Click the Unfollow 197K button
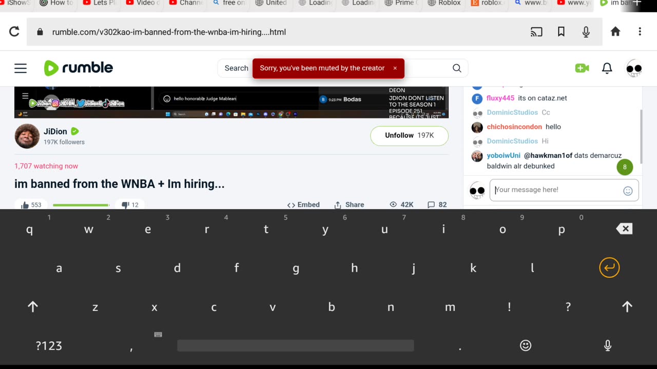Screen dimensions: 657x369 pyautogui.click(x=409, y=136)
